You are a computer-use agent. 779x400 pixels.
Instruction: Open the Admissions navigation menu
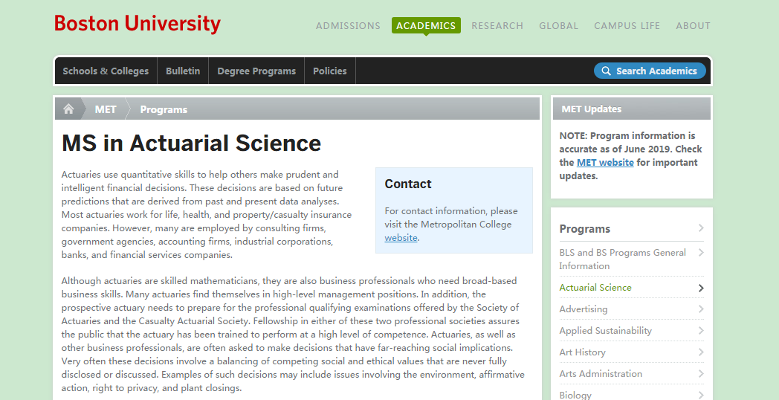click(x=348, y=25)
